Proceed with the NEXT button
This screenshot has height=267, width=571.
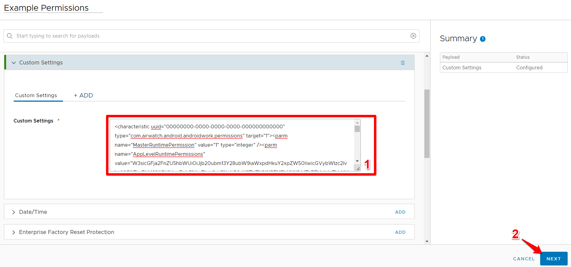pyautogui.click(x=554, y=258)
